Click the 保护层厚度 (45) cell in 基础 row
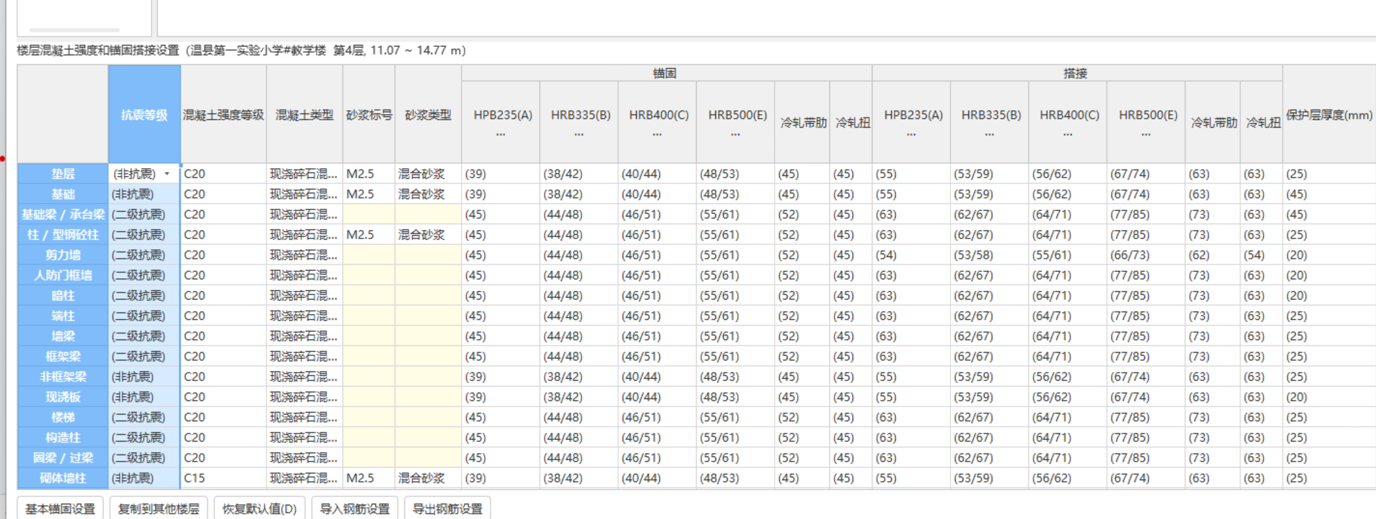1376x519 pixels. pyautogui.click(x=1329, y=194)
